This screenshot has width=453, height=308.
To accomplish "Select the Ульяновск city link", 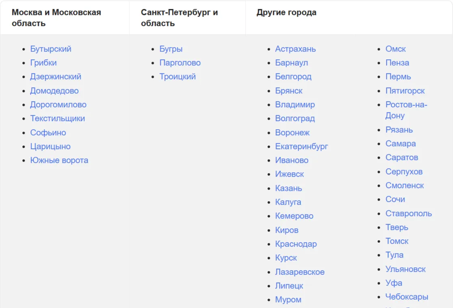I will 406,269.
